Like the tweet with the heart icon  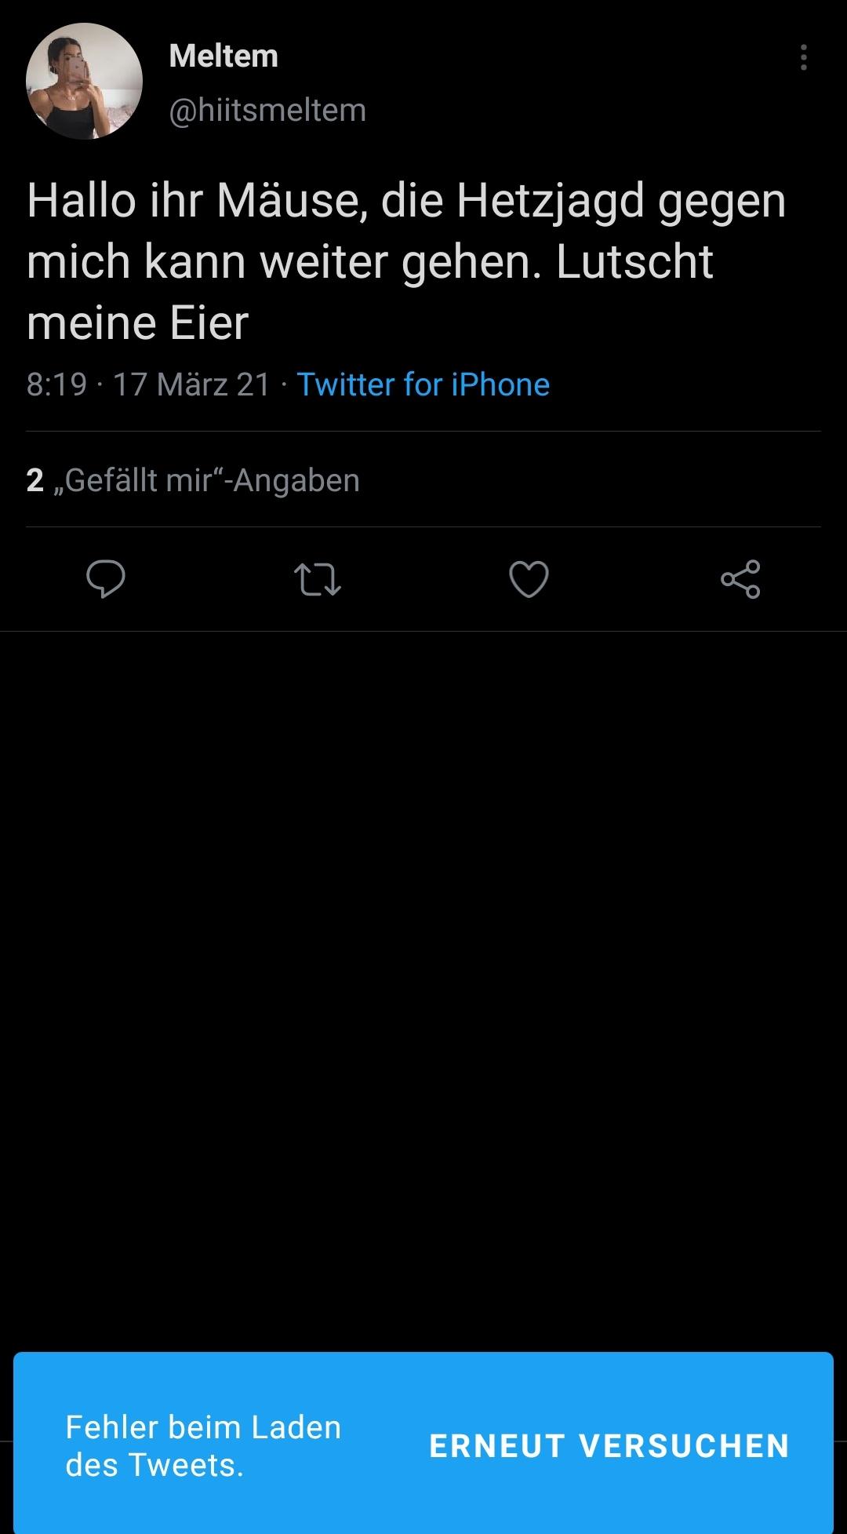tap(529, 580)
